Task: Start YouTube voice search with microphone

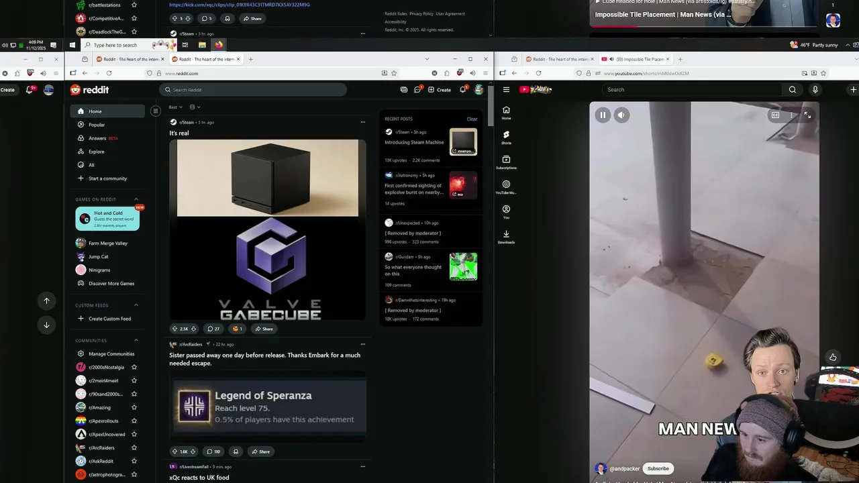Action: click(x=815, y=89)
